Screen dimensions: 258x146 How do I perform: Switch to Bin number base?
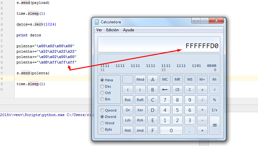[x=102, y=99]
